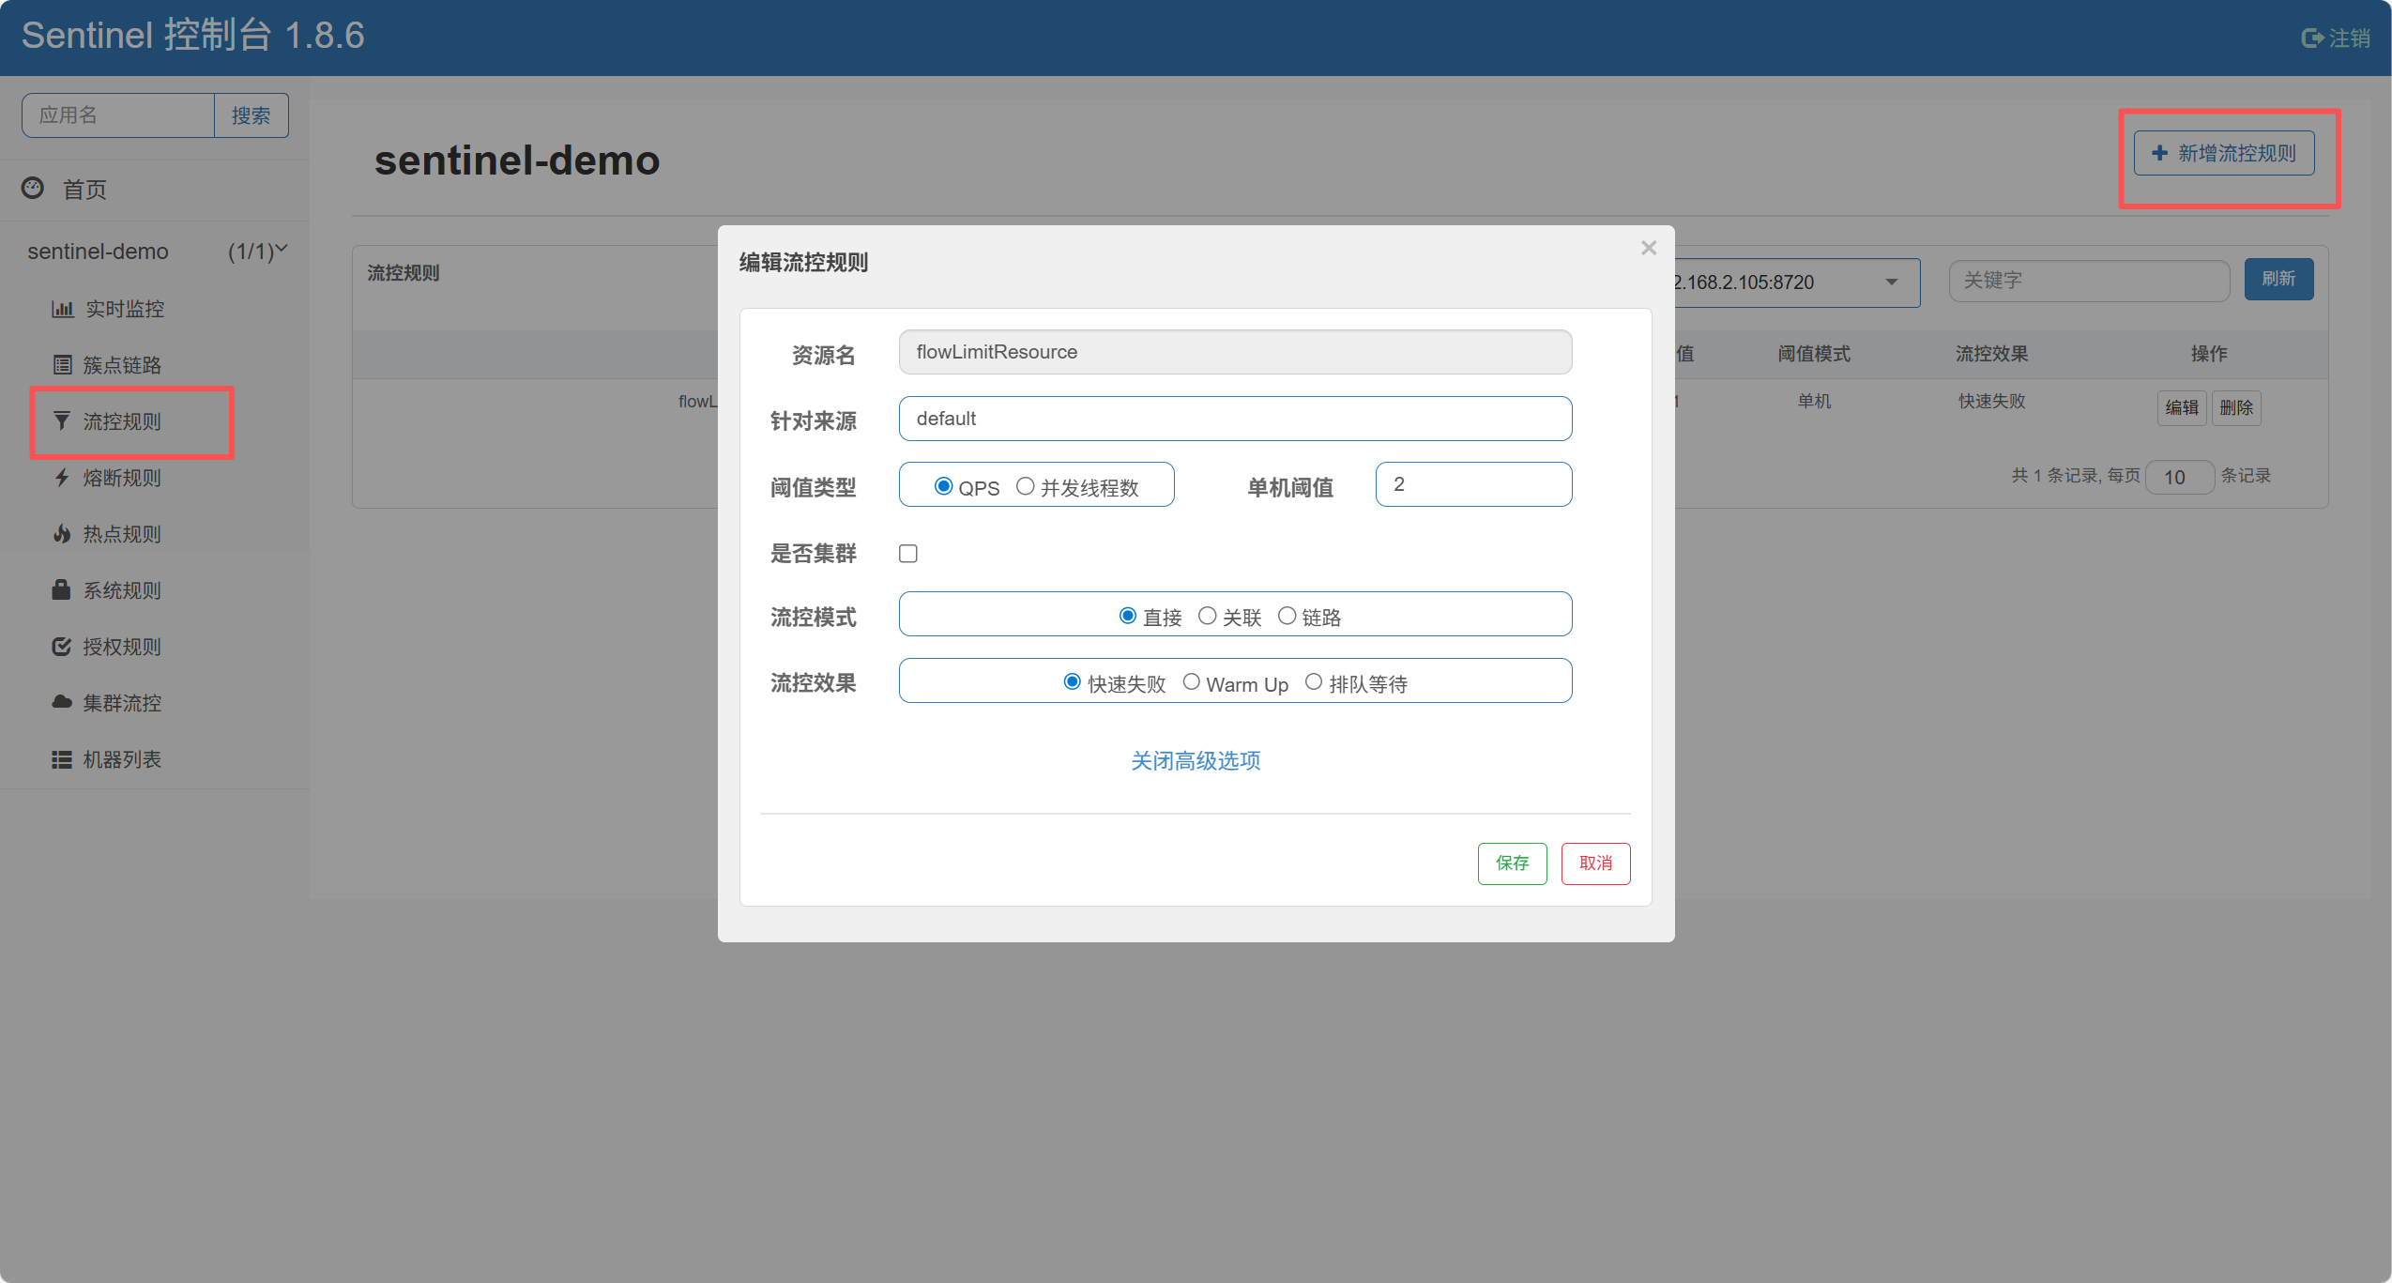Select the 并发线程数 radio button
The height and width of the screenshot is (1283, 2392).
[1026, 486]
